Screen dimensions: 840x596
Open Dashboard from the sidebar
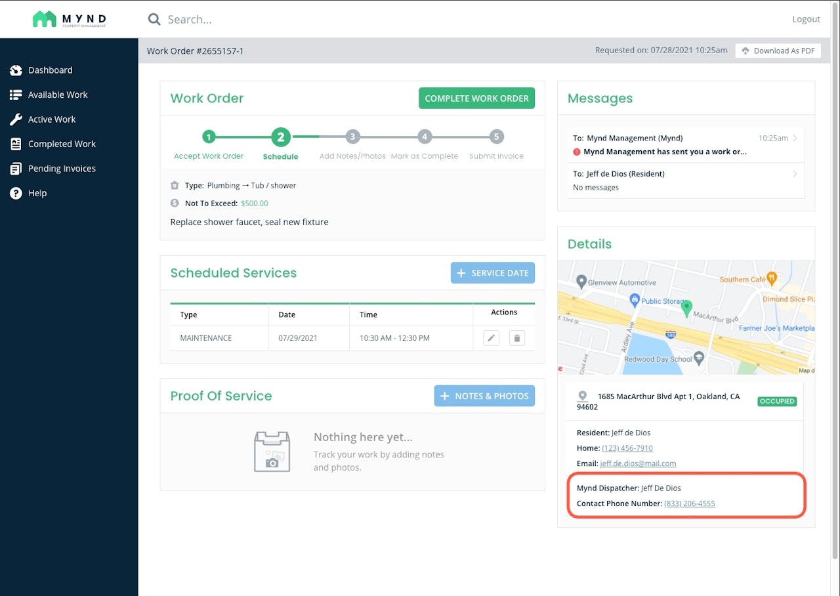[x=50, y=70]
